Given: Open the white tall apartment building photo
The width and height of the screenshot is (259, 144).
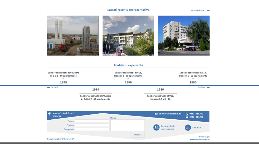Looking at the screenshot, I should [x=184, y=36].
